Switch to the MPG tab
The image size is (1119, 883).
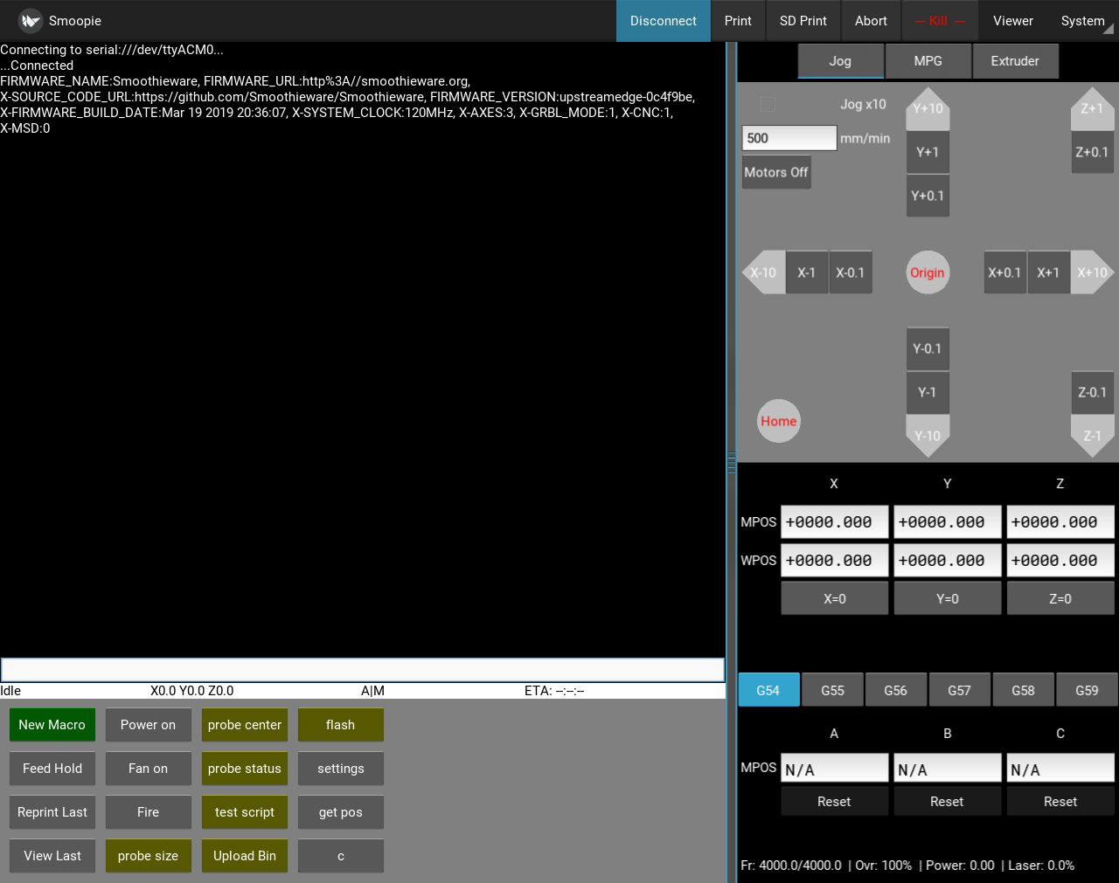click(928, 60)
